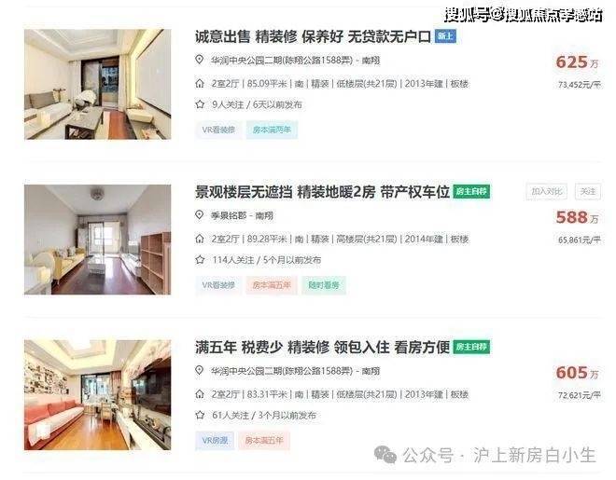Screen dimensions: 616x480
Task: Click the house icon beside 85.09平米 details
Action: pyautogui.click(x=200, y=84)
